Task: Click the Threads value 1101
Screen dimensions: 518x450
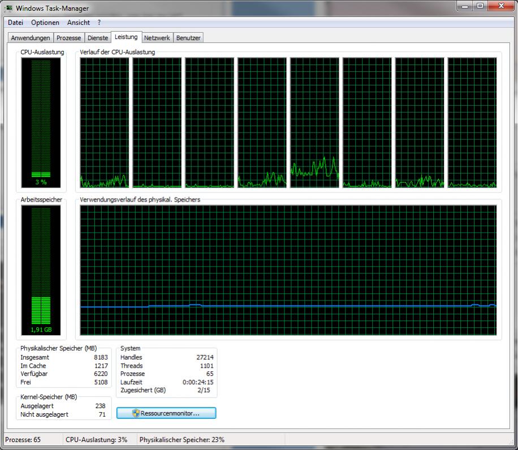Action: (x=207, y=366)
